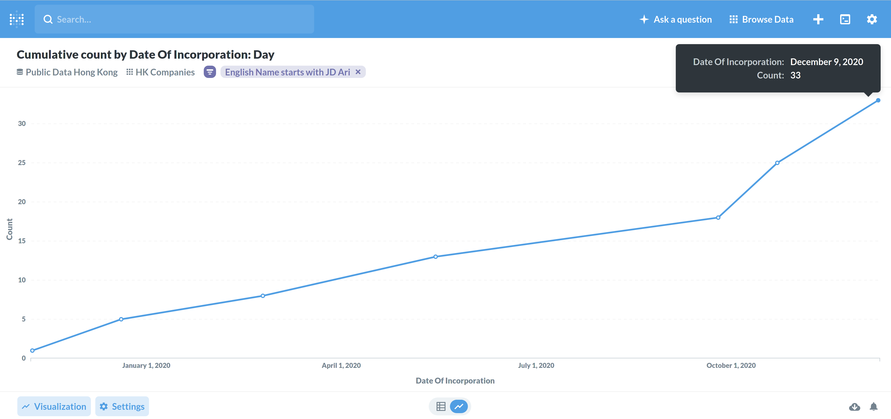This screenshot has height=419, width=891.
Task: Open the Visualization options button
Action: tap(54, 406)
